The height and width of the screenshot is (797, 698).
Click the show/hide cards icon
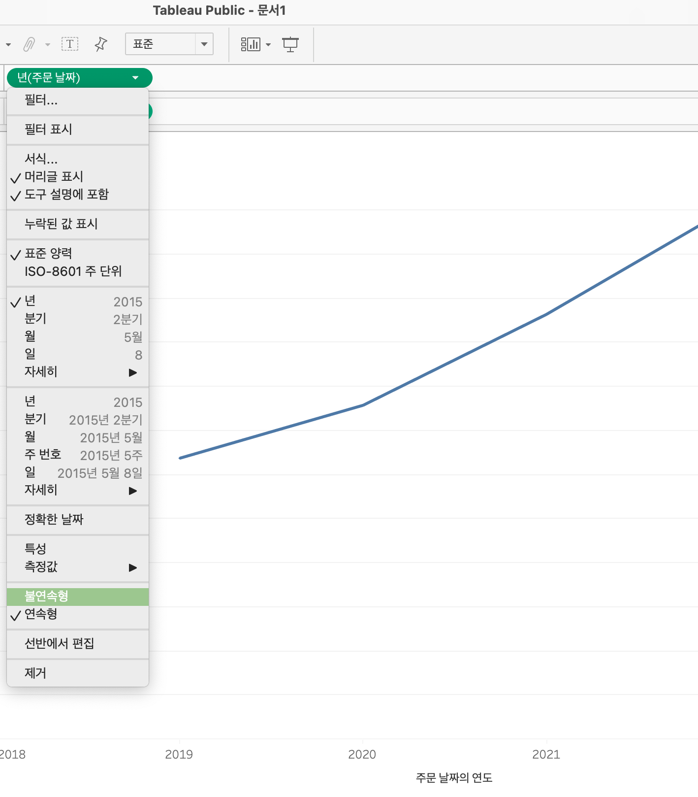click(251, 44)
